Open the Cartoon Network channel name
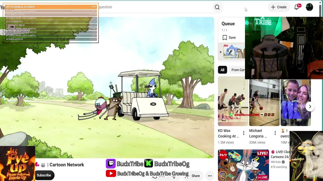Image resolution: width=323 pixels, height=181 pixels. [67, 165]
